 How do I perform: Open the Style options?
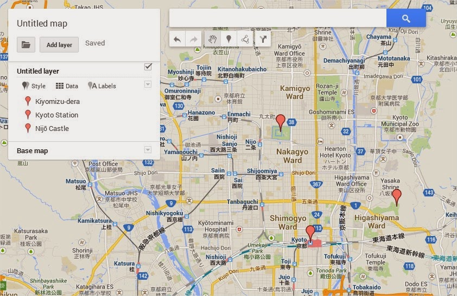pos(34,86)
